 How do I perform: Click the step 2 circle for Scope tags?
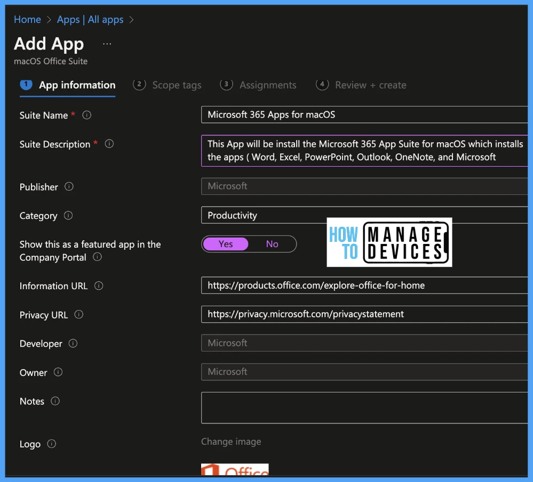pos(139,84)
